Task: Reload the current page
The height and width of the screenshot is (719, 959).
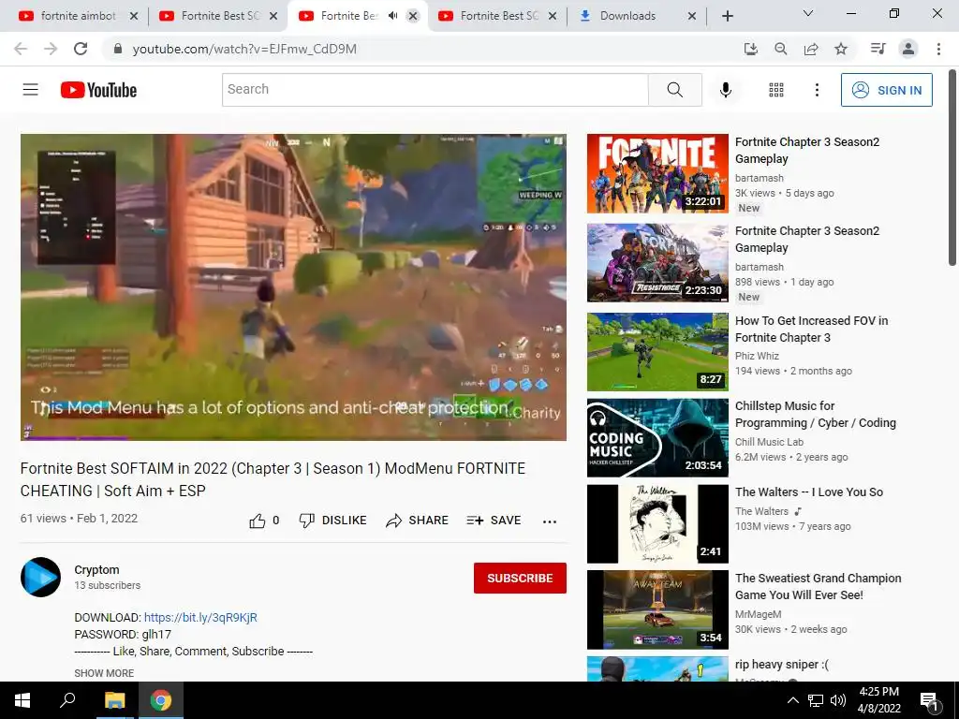Action: 81,49
